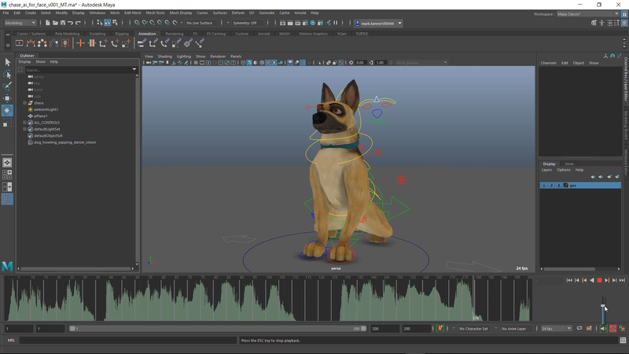Image resolution: width=629 pixels, height=354 pixels.
Task: Click the red stop playback button
Action: pyautogui.click(x=599, y=280)
